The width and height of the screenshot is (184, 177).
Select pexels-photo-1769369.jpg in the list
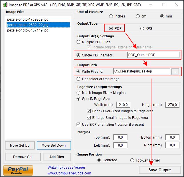coord(38,19)
